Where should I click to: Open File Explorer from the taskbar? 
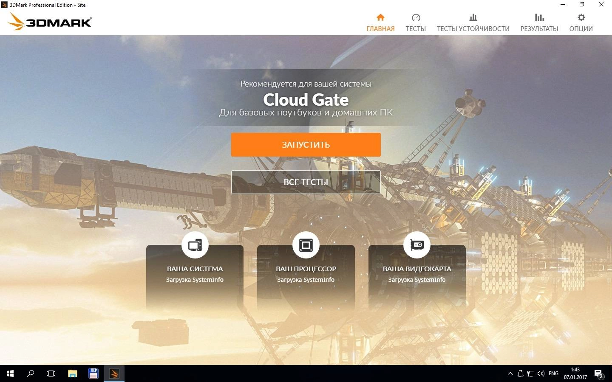[73, 374]
